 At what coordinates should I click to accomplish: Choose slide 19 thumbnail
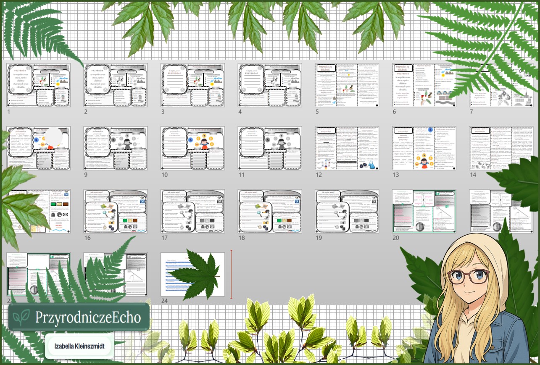[347, 211]
